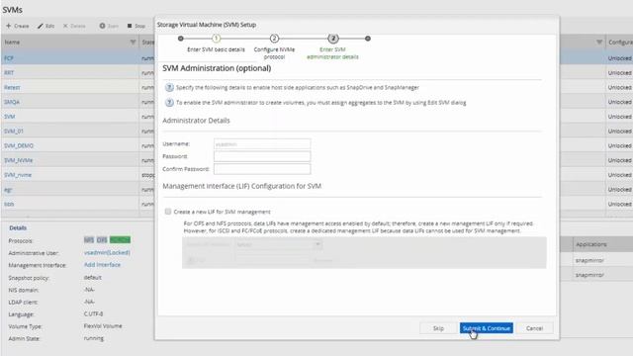The width and height of the screenshot is (633, 356).
Task: Click Submit & Continue button
Action: (486, 328)
